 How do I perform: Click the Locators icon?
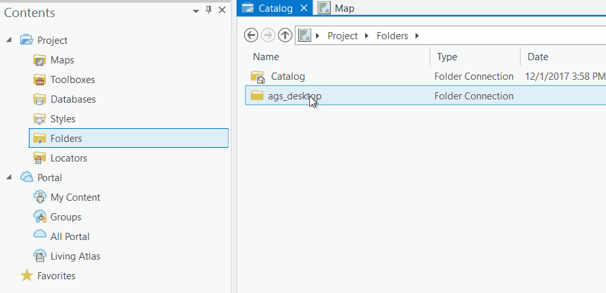(x=39, y=158)
